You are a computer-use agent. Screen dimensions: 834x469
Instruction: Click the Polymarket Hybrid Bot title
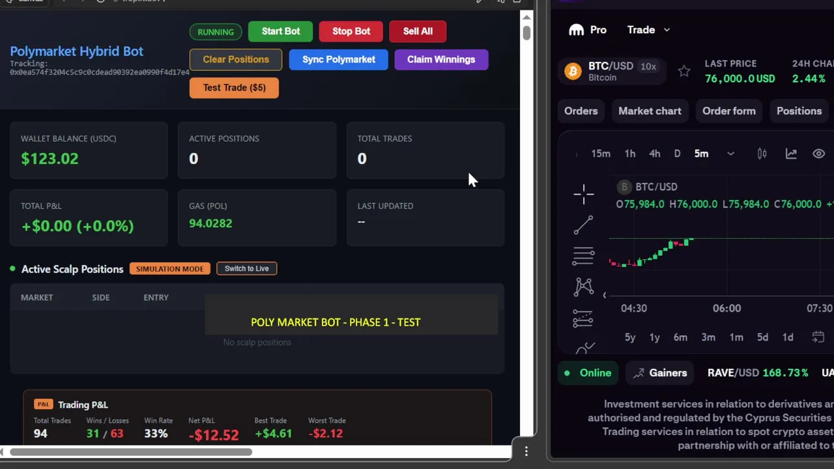[76, 51]
